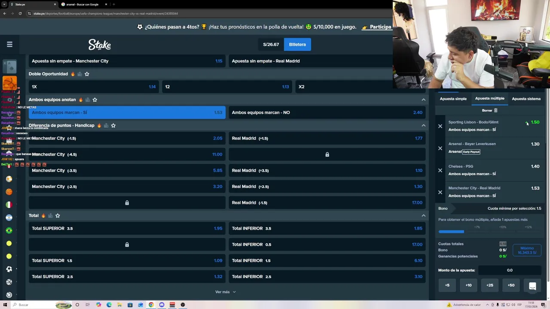Select Manchester City (-4.5) at 11.00

127,154
